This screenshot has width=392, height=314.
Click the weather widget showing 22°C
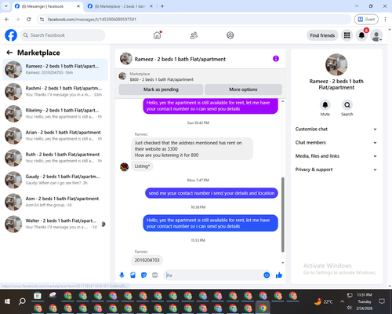point(324,301)
